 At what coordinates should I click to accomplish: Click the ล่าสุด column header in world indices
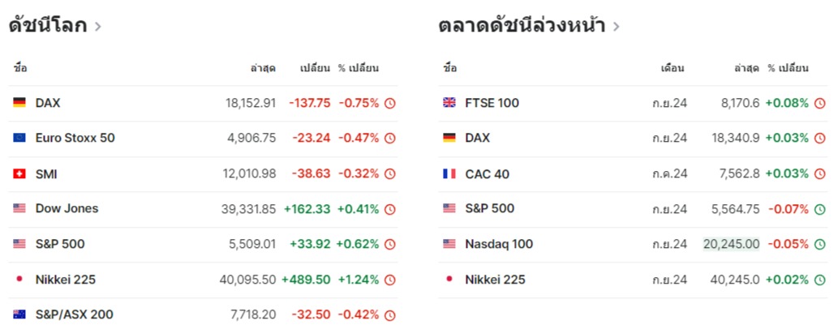click(263, 68)
